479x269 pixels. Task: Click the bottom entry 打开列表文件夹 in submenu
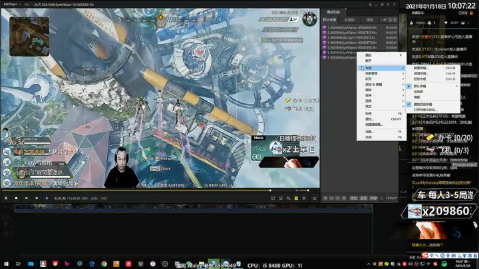tap(433, 110)
